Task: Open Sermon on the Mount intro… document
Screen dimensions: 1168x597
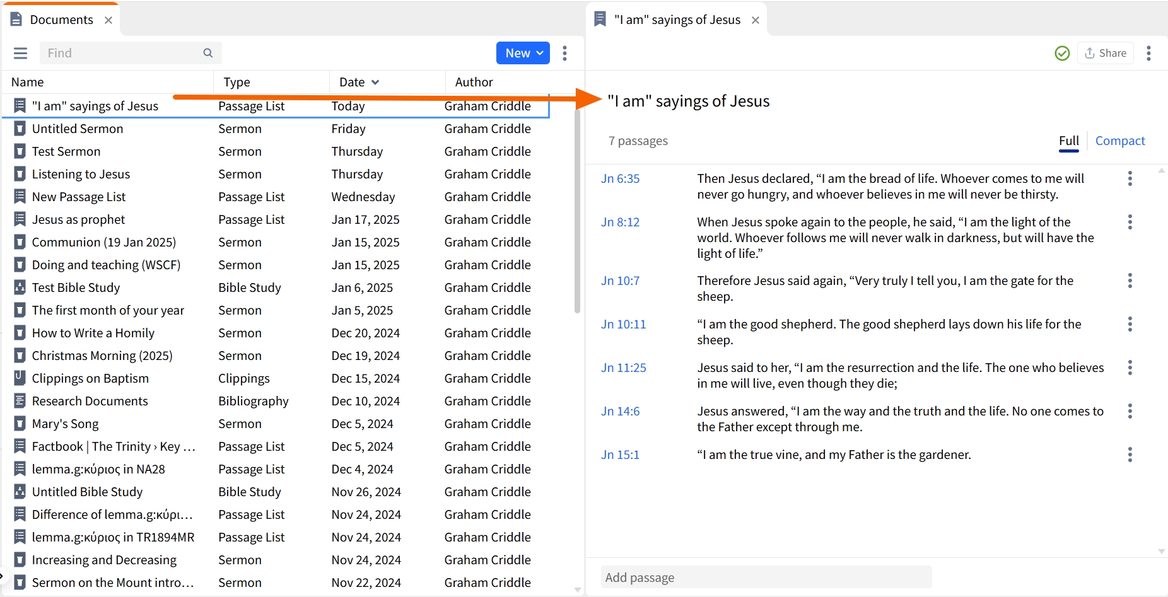Action: [112, 583]
